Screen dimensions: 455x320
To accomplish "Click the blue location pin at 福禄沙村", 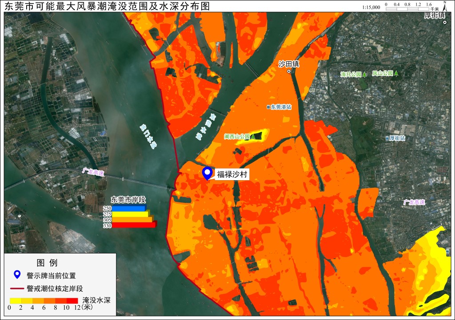I will 207,174.
